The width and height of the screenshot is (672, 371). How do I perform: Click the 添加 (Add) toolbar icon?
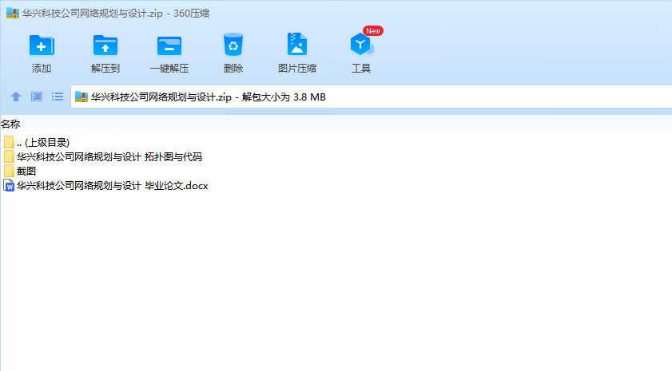pos(42,45)
